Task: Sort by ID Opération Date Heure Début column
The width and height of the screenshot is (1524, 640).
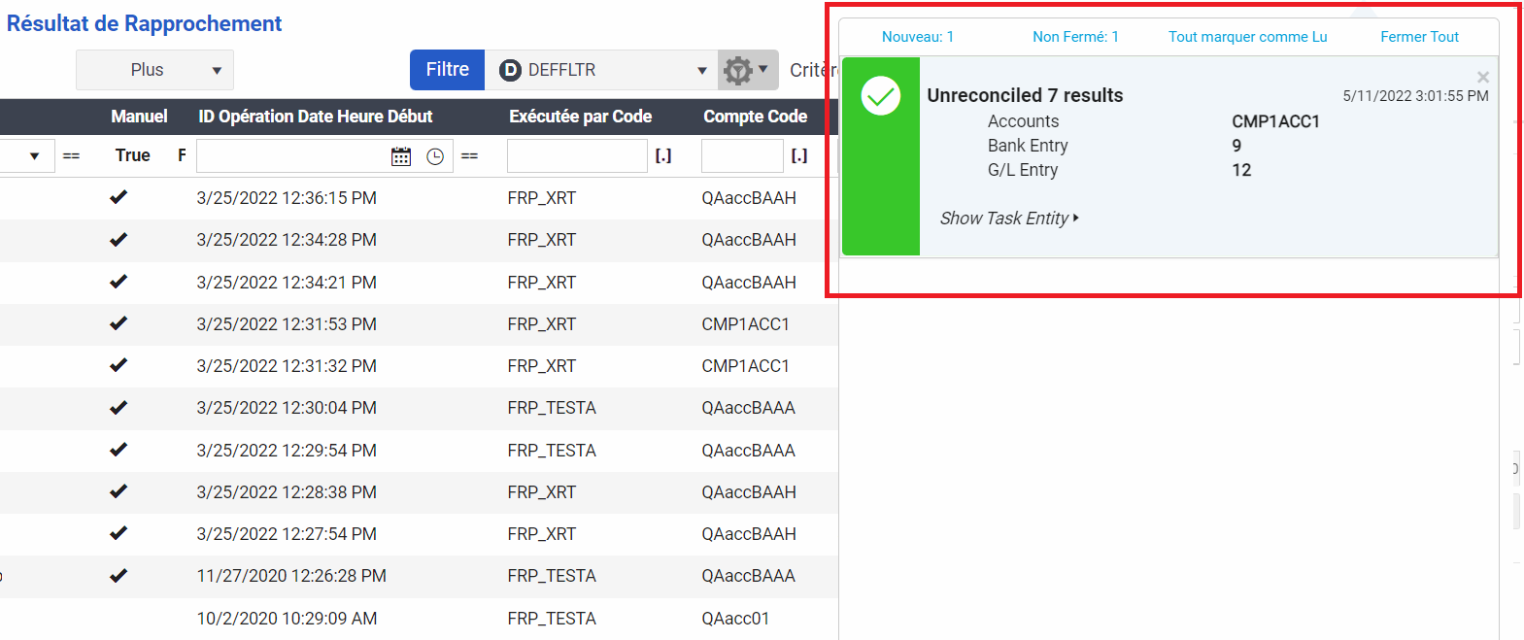Action: click(316, 117)
